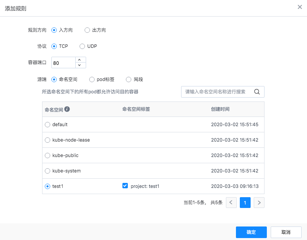307x240 pixels.
Task: Choose UDP protocol option
Action: tap(82, 46)
